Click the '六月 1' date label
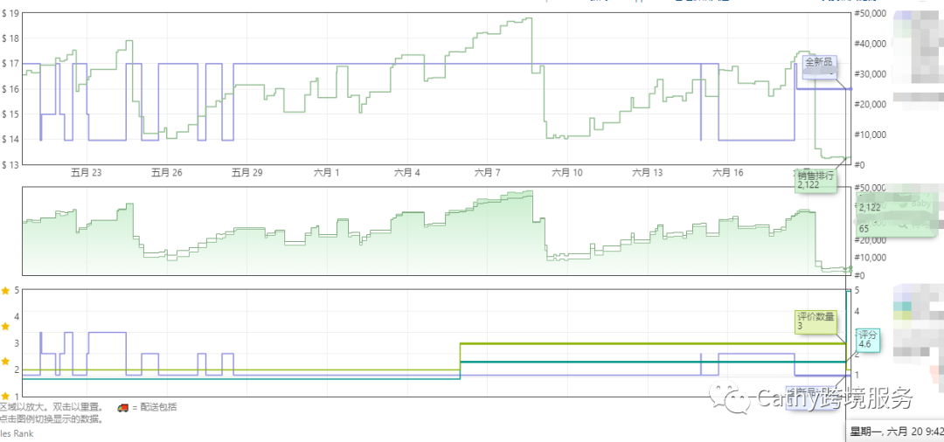The width and height of the screenshot is (944, 442). pyautogui.click(x=327, y=173)
